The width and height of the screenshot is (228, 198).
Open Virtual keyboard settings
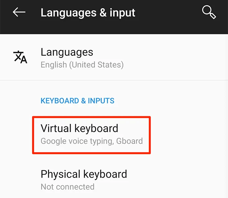(x=79, y=128)
